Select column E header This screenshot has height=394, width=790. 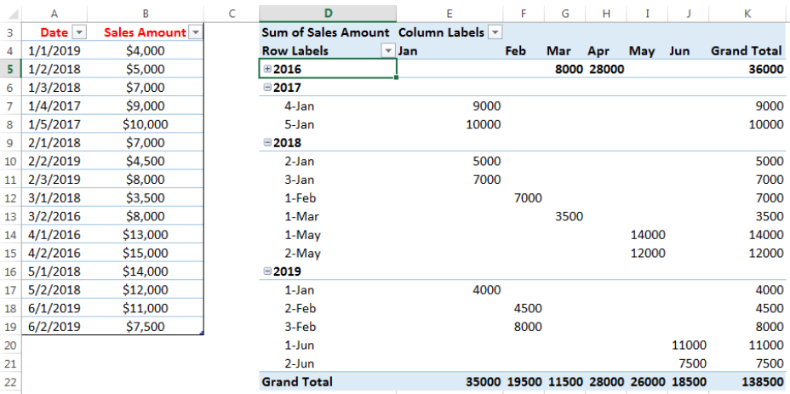(x=449, y=14)
